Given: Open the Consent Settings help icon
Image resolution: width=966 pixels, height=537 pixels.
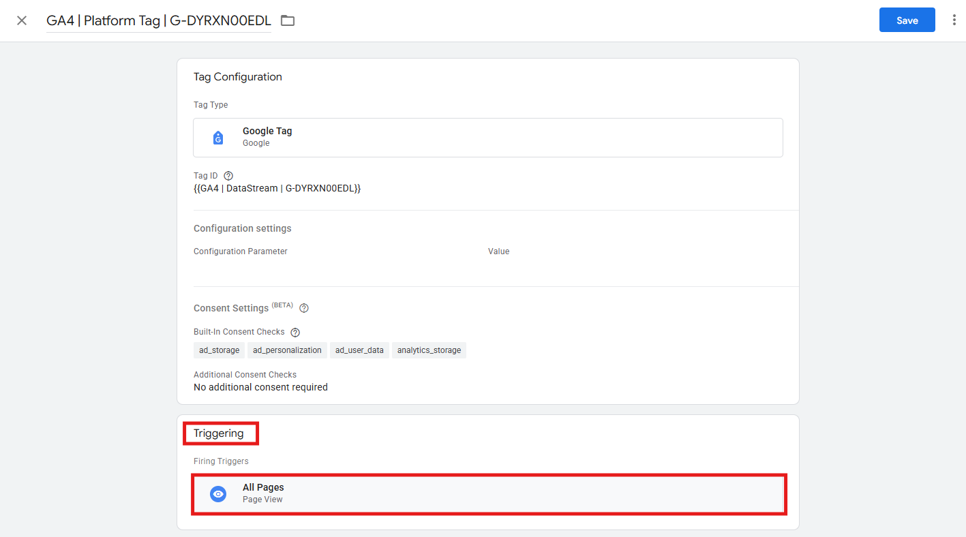Looking at the screenshot, I should pos(304,308).
